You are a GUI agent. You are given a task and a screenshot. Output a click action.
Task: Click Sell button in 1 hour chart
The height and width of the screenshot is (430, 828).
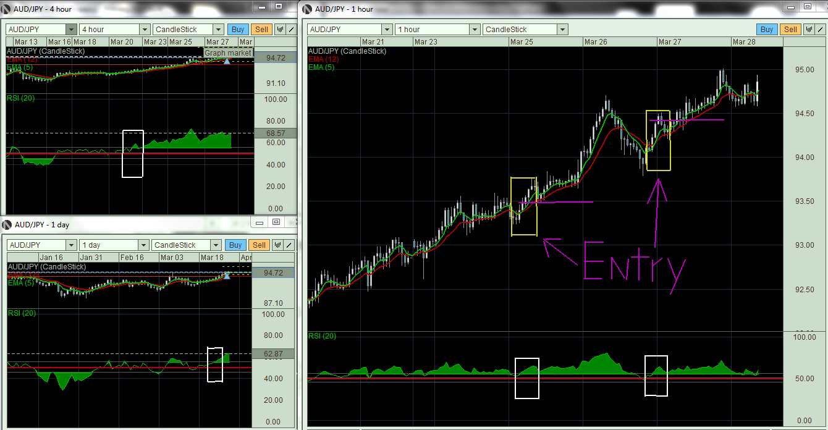(x=790, y=29)
